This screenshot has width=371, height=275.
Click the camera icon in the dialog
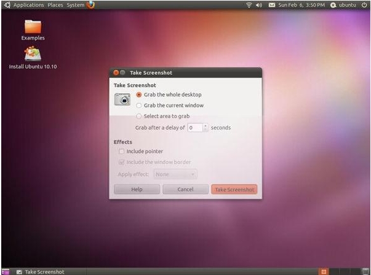click(122, 99)
